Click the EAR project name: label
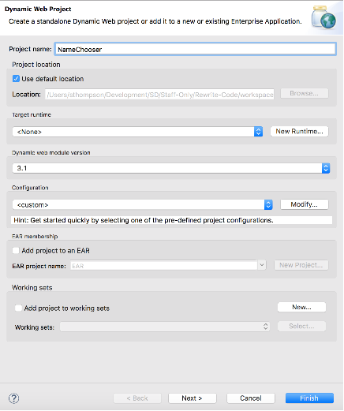Viewport: 344px width, 411px height. point(39,266)
